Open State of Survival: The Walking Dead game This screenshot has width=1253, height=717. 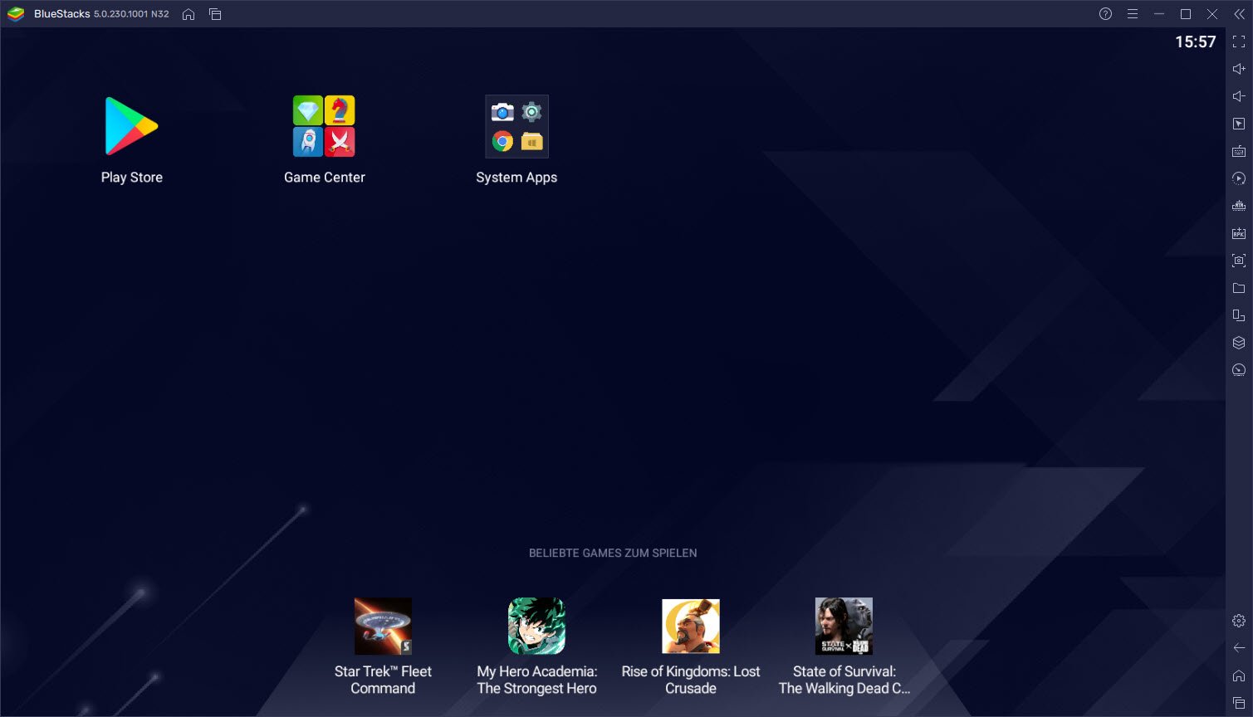coord(844,627)
